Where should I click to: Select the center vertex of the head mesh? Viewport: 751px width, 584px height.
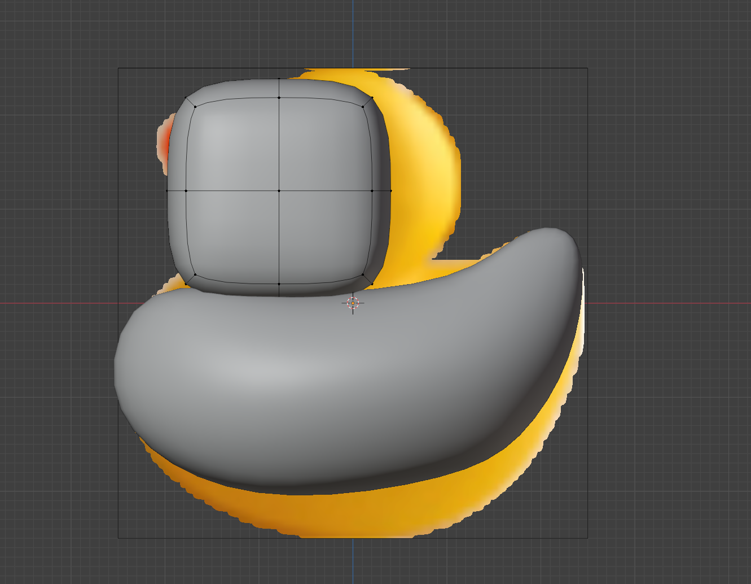(279, 191)
